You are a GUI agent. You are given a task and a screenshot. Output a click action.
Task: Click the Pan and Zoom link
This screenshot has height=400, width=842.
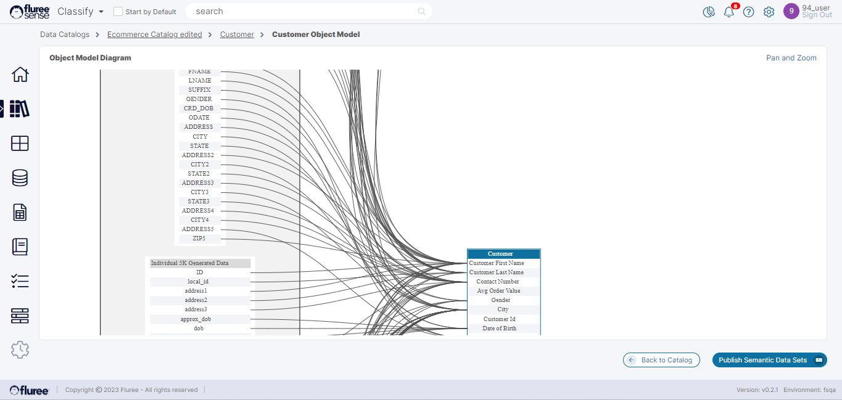point(791,58)
